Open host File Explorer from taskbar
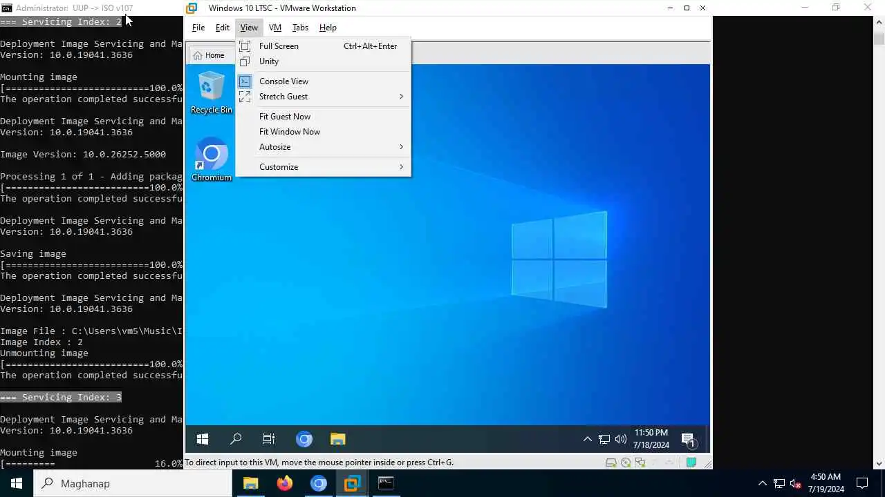This screenshot has width=885, height=497. point(250,483)
